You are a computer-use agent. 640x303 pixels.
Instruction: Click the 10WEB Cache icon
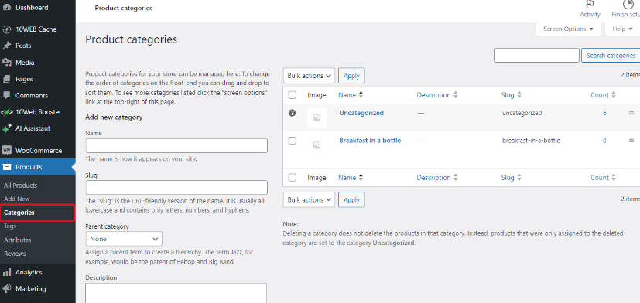click(6, 29)
